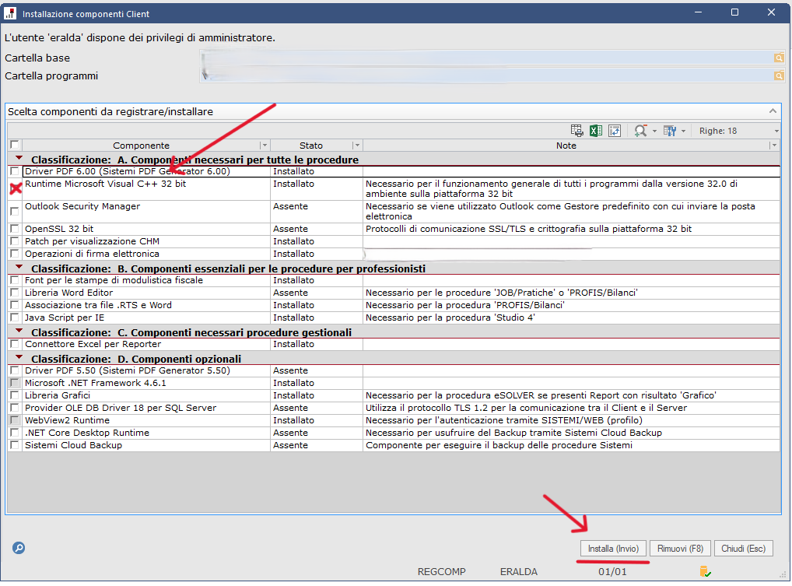Select the Outlook Security Manager checkbox
Image resolution: width=792 pixels, height=586 pixels.
click(15, 211)
